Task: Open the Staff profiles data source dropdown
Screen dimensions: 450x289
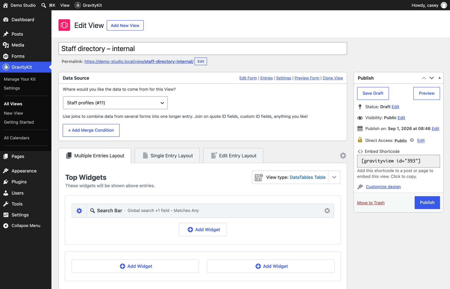Action: coord(115,103)
